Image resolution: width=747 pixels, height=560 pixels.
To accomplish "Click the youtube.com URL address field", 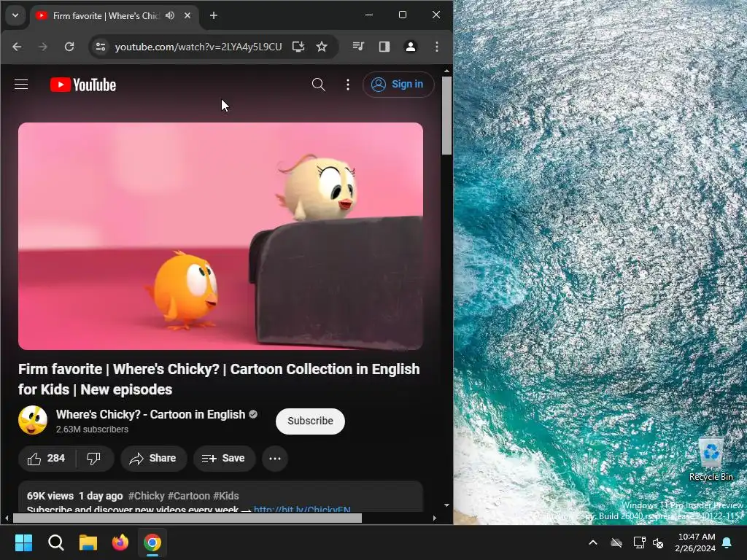I will pos(198,47).
